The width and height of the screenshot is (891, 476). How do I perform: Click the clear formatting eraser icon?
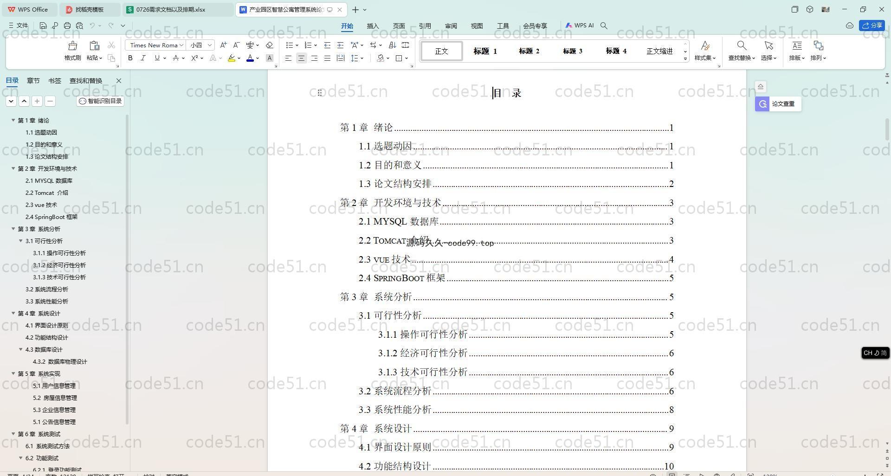269,45
